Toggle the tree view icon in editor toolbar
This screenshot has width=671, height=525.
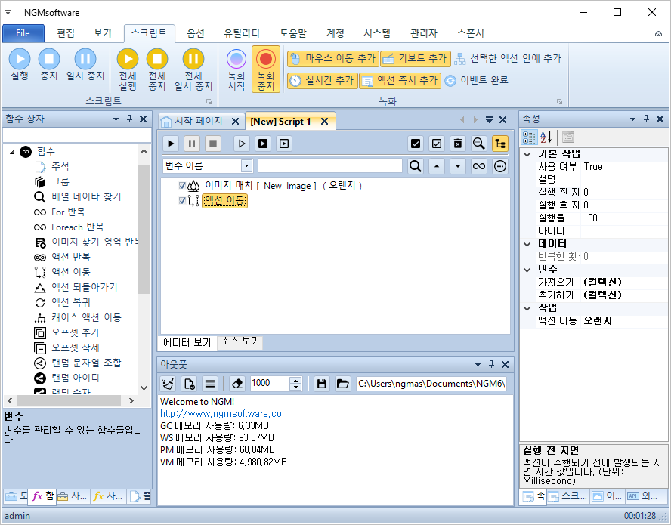point(499,144)
